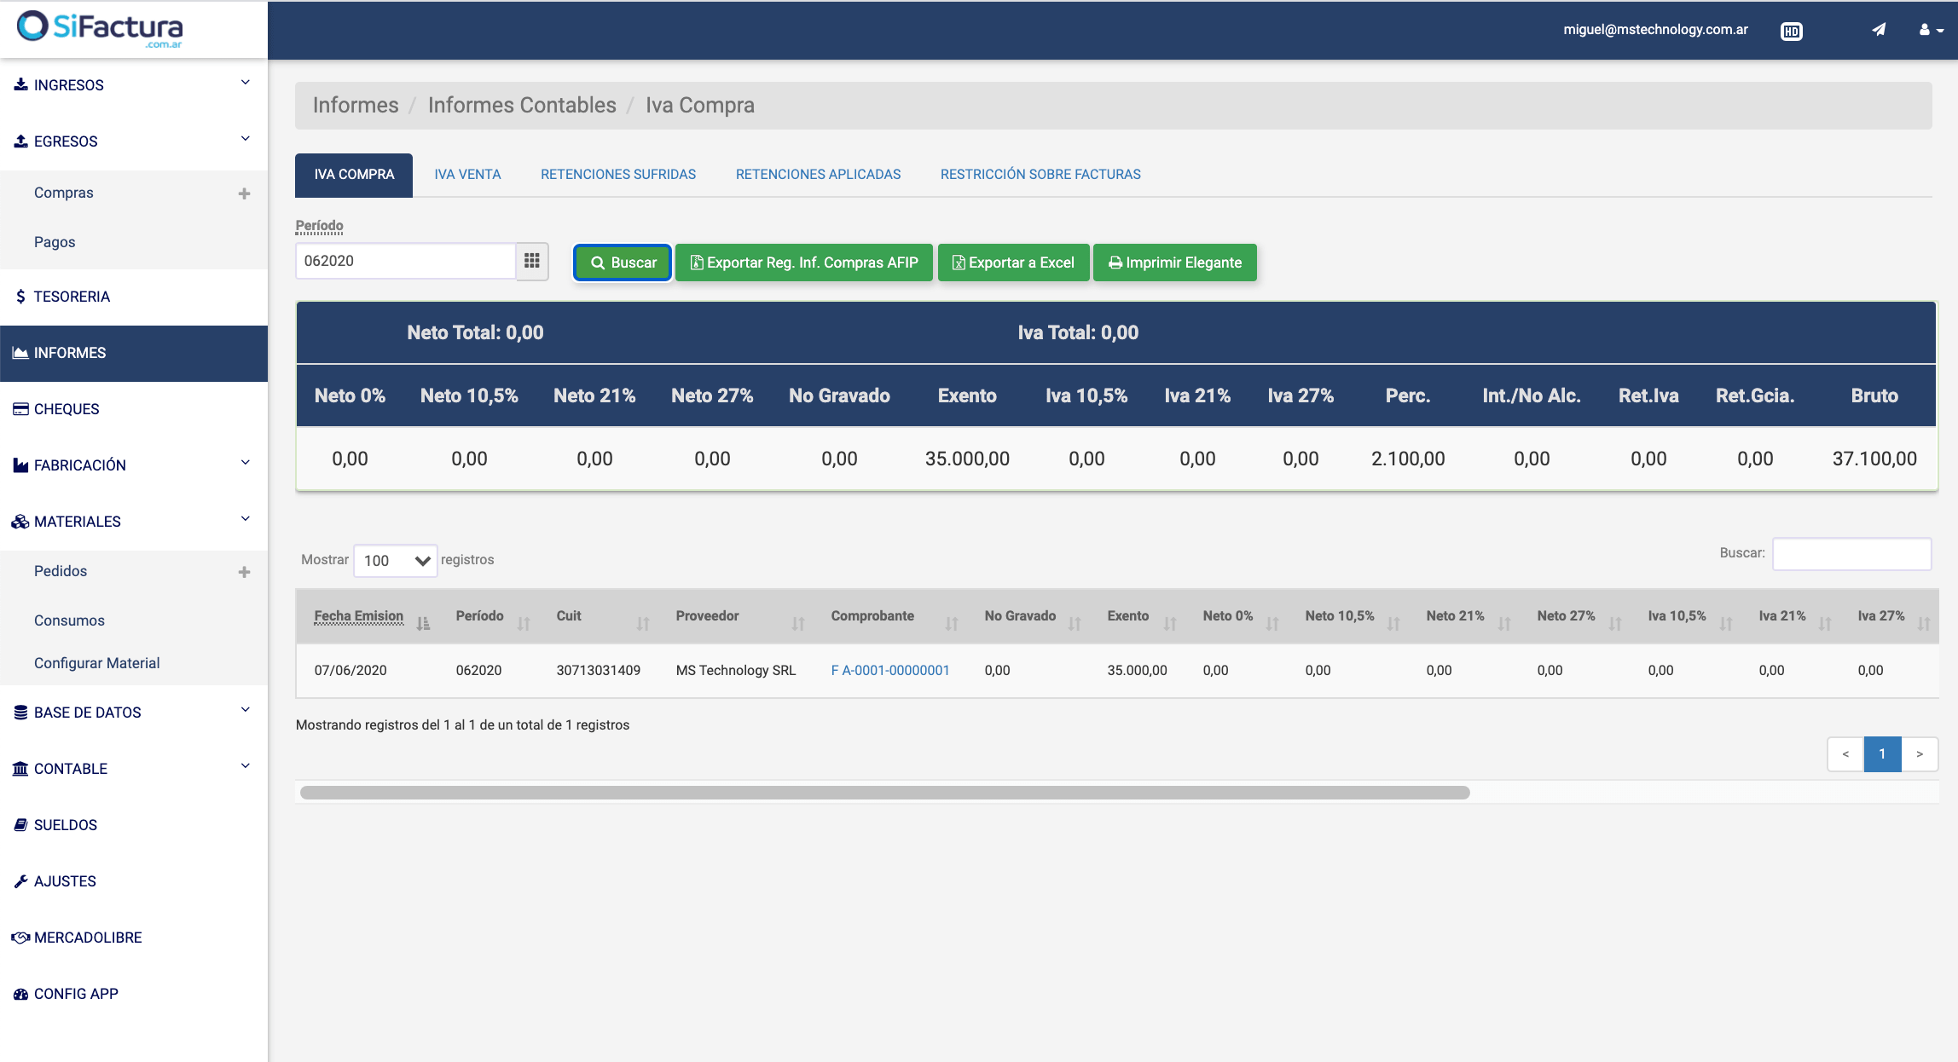Sort table by Iva 10,5% column arrows
This screenshot has width=1958, height=1062.
click(x=1726, y=624)
